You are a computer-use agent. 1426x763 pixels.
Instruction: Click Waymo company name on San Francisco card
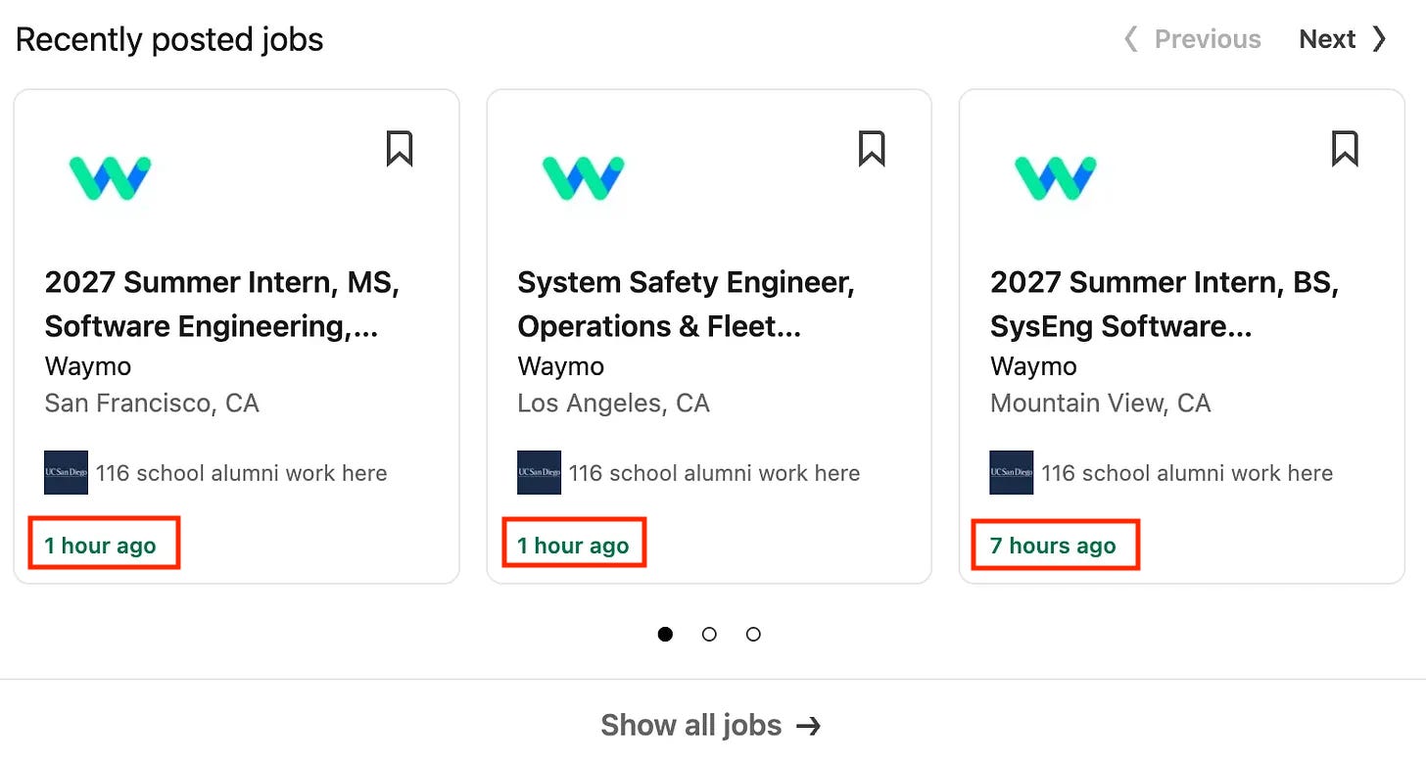click(88, 366)
